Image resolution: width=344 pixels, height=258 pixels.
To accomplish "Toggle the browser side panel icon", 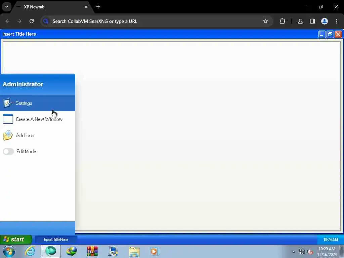I will pyautogui.click(x=312, y=21).
